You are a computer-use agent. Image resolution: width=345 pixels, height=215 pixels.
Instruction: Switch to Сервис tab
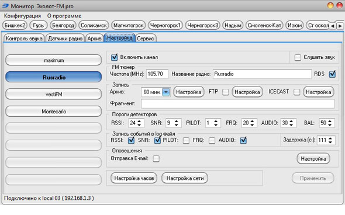[x=146, y=38]
